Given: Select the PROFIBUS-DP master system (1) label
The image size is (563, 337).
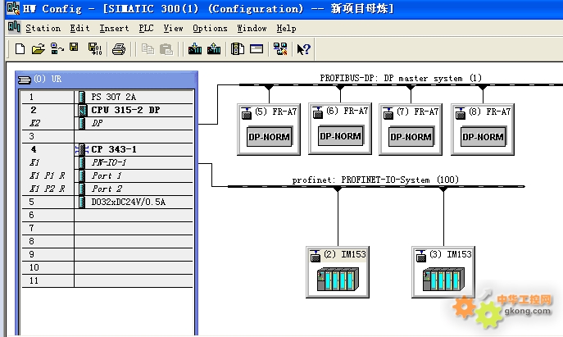Looking at the screenshot, I should [401, 78].
